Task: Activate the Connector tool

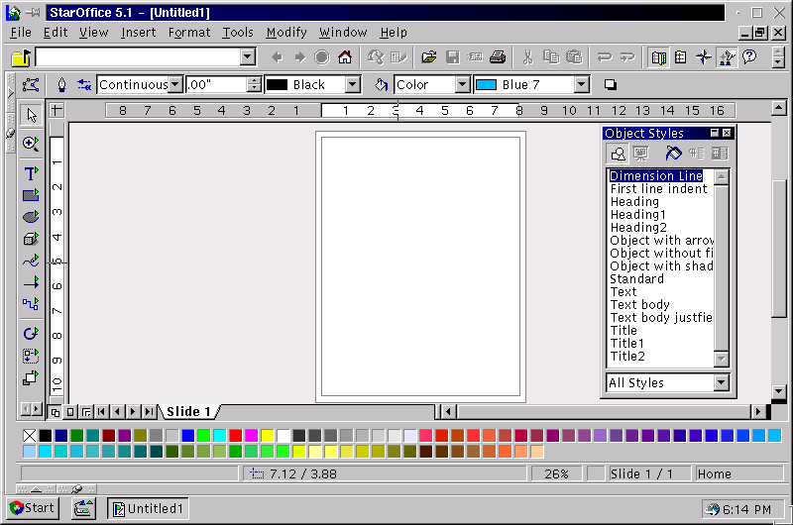Action: coord(31,304)
